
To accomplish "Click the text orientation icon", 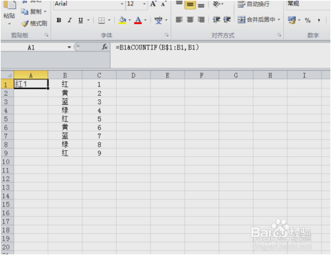I will [x=216, y=3].
